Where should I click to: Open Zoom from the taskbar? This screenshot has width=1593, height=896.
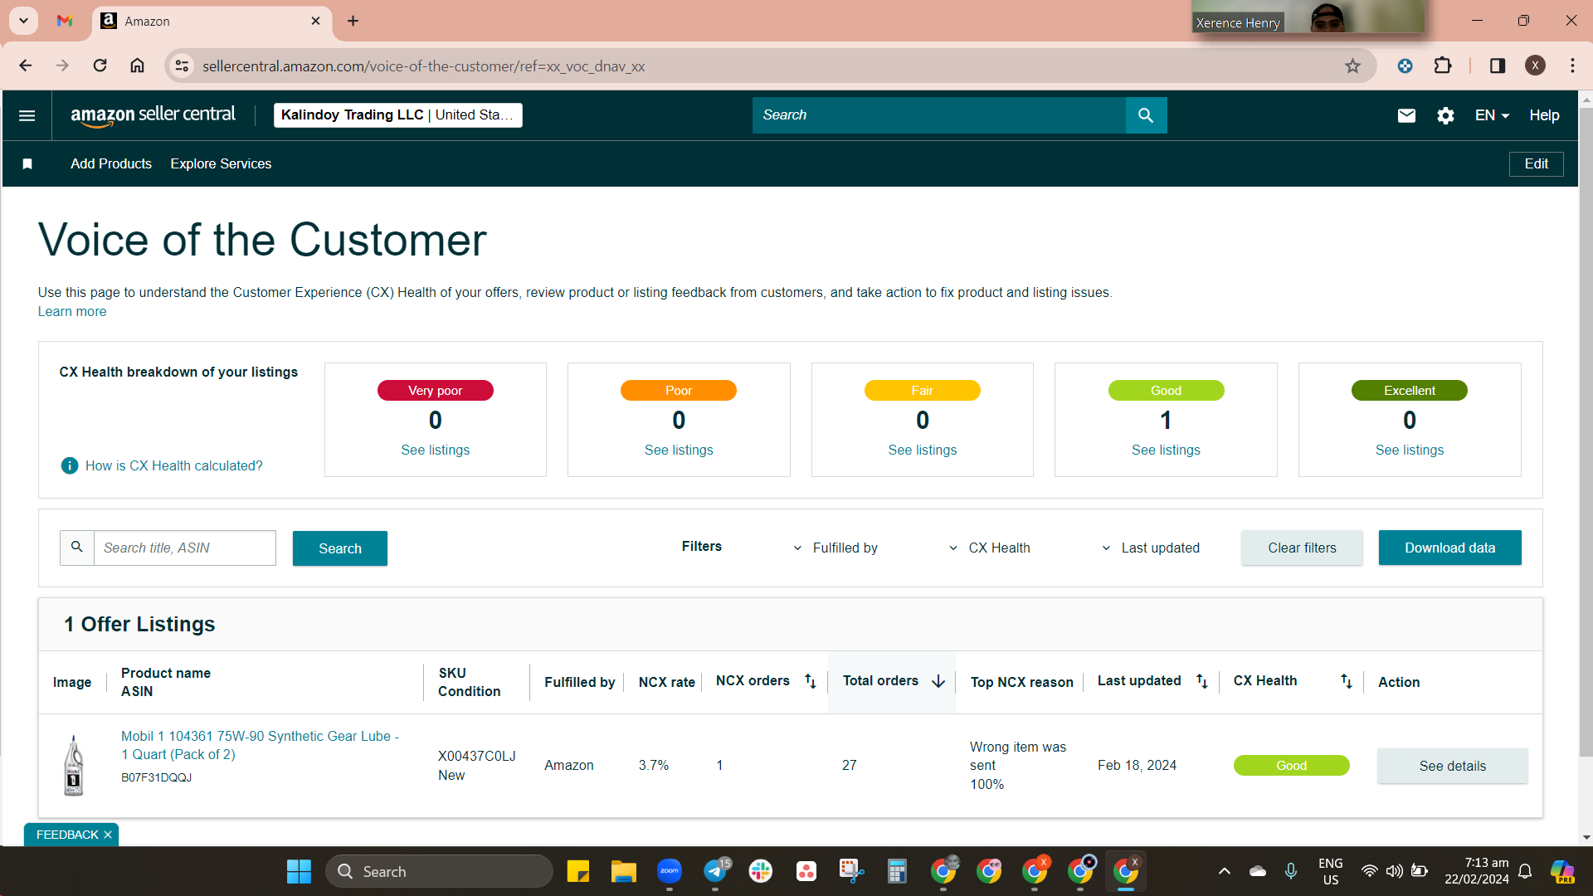click(669, 871)
